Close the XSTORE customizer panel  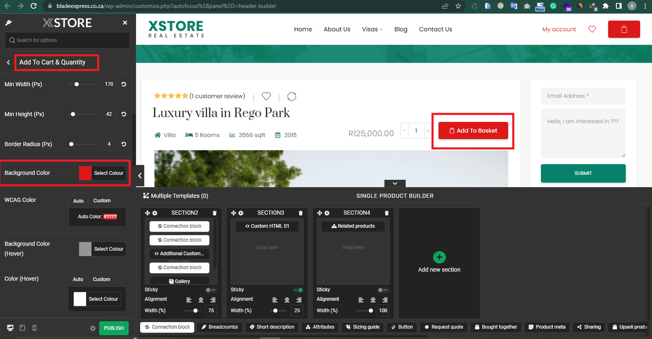pos(125,23)
